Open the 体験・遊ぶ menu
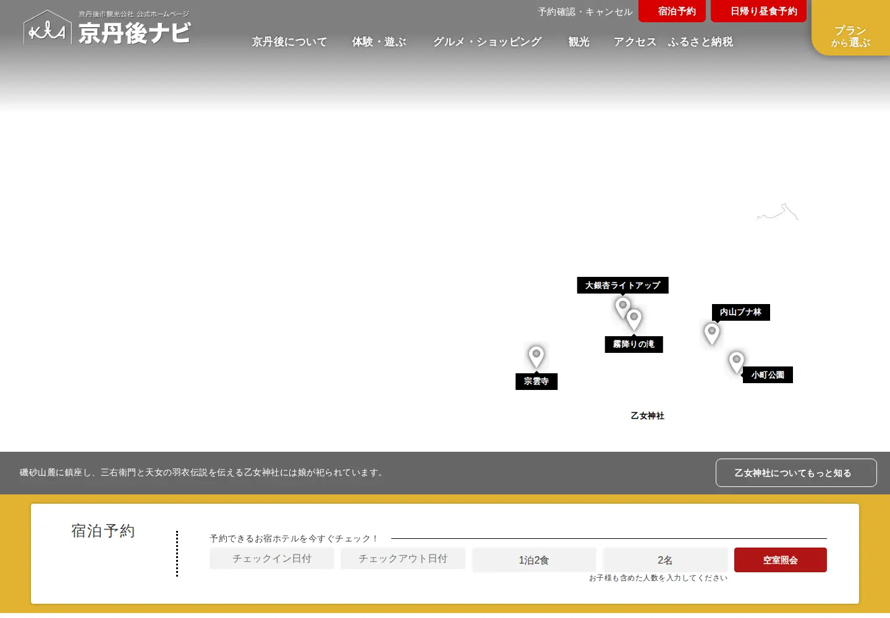The image size is (890, 618). point(379,42)
